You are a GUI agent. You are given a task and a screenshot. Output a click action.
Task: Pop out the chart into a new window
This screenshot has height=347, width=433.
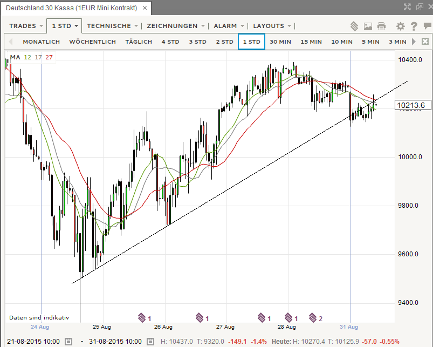[x=420, y=6]
